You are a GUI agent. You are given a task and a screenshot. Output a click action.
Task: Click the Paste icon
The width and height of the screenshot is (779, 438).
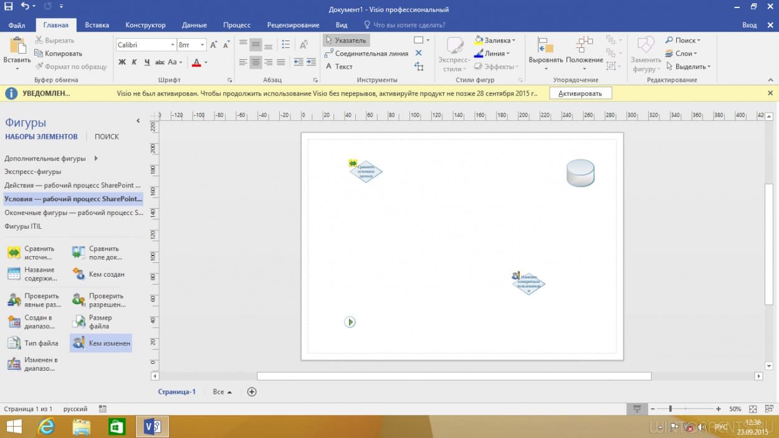(17, 46)
